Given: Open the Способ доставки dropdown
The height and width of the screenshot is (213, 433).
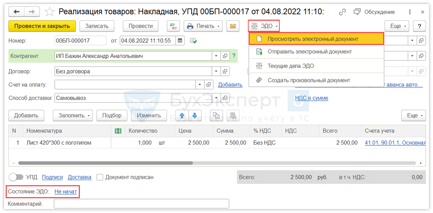Looking at the screenshot, I should point(216,98).
